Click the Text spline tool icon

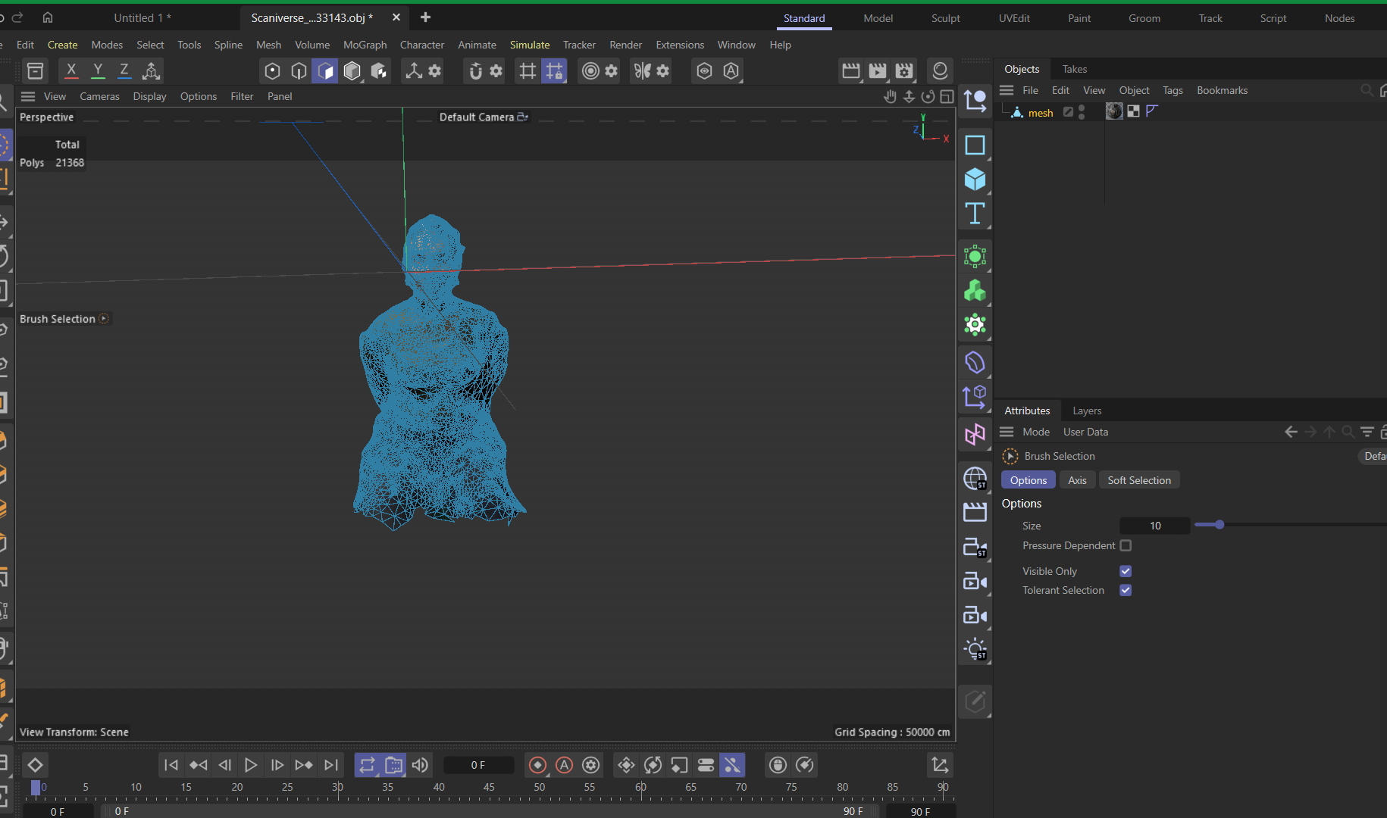(x=975, y=214)
